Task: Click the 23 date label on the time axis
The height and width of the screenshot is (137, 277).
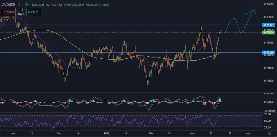Action: click(230, 133)
